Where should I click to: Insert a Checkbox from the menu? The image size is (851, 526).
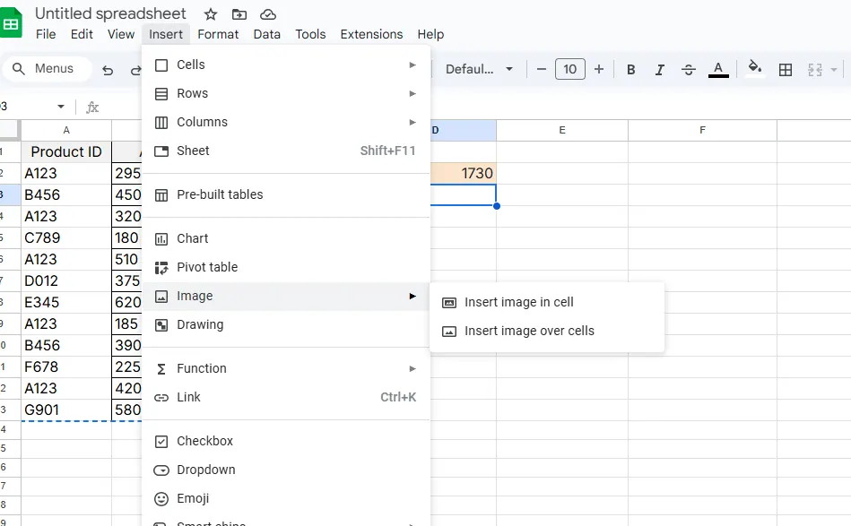tap(204, 441)
